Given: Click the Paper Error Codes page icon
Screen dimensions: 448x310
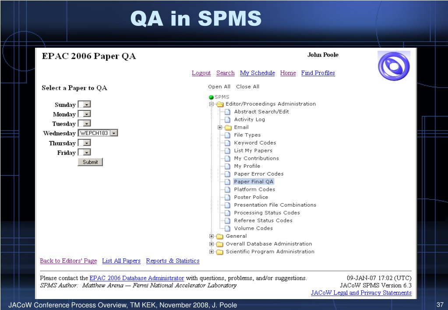Looking at the screenshot, I should point(227,174).
